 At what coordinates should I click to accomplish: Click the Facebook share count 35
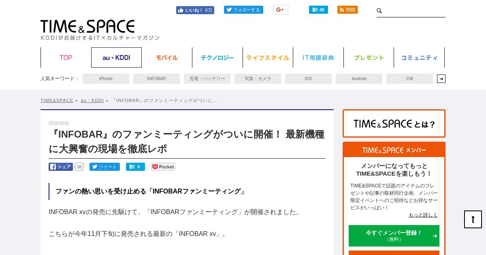point(79,167)
